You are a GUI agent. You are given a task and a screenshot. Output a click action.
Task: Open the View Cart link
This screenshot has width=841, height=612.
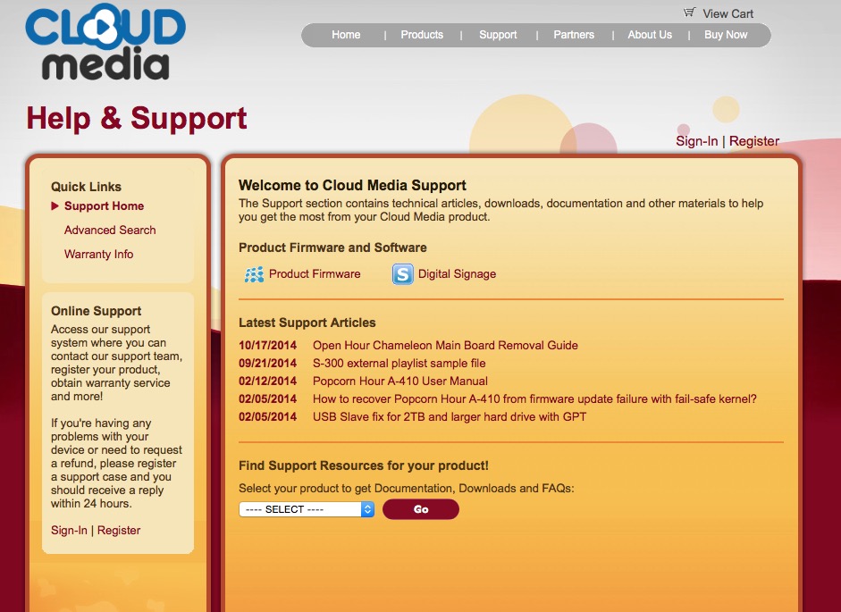[727, 13]
